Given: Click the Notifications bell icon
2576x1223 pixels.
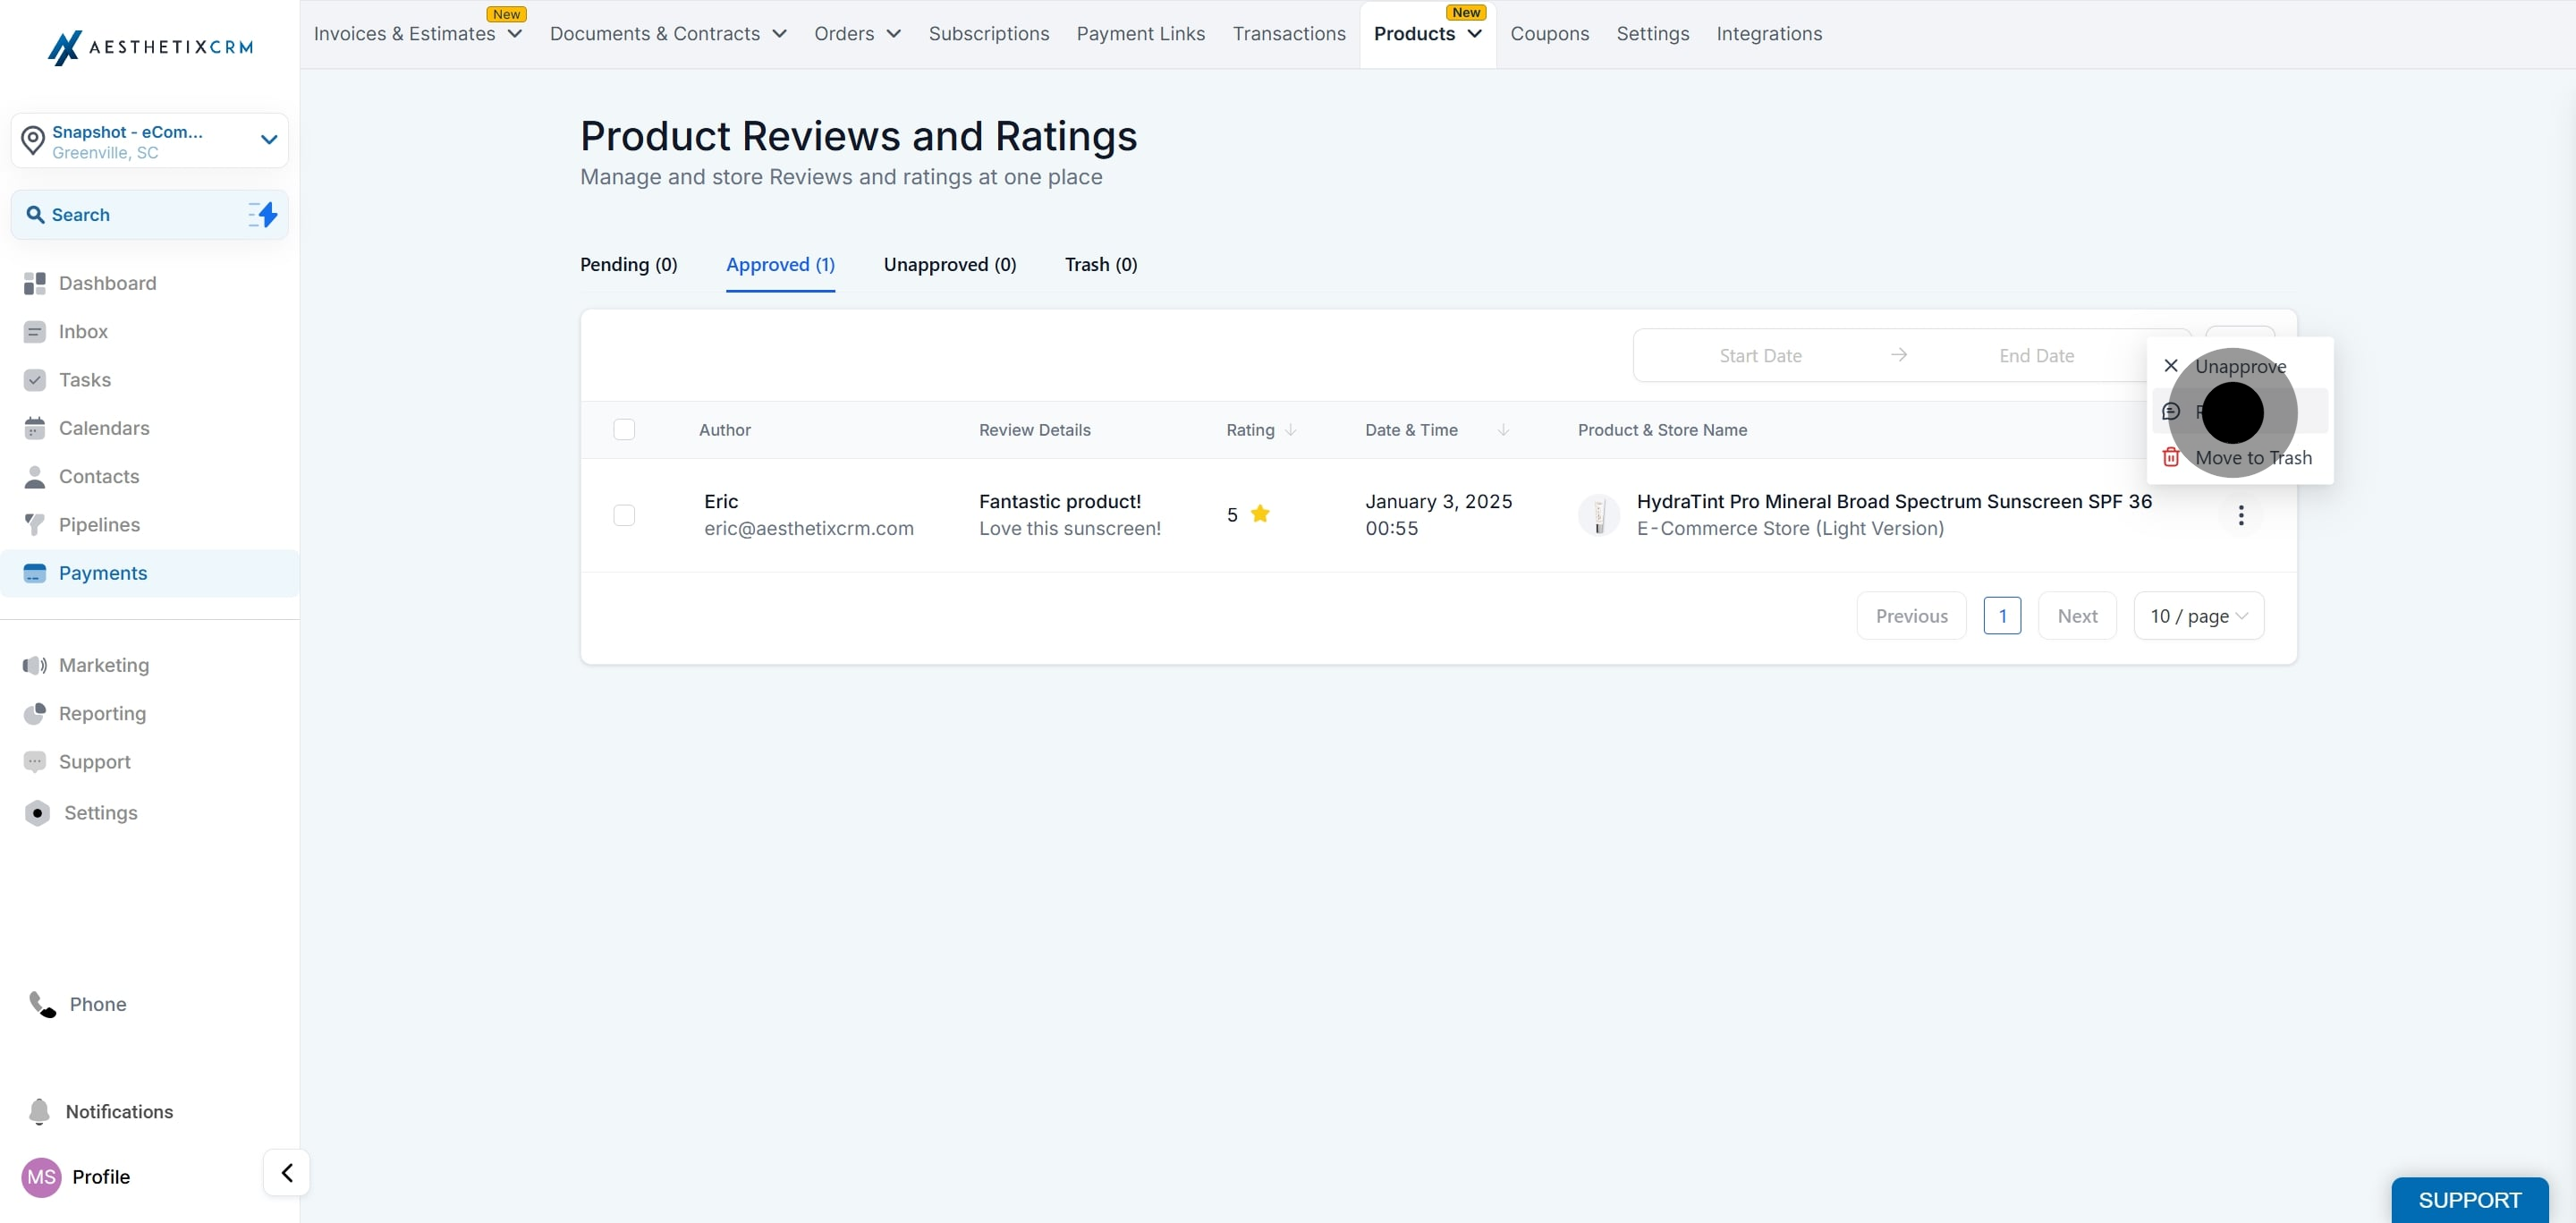Looking at the screenshot, I should pyautogui.click(x=39, y=1111).
